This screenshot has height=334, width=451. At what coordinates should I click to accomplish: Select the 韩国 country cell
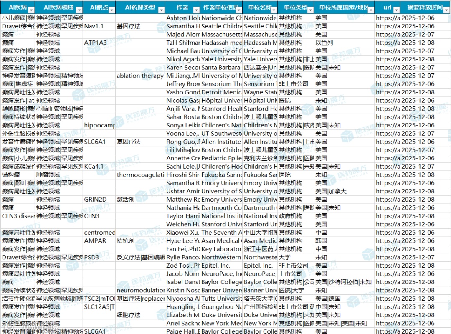click(x=345, y=241)
